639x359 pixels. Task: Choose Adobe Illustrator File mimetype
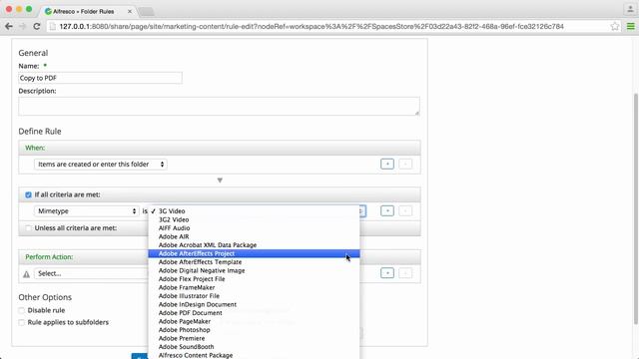click(x=254, y=296)
